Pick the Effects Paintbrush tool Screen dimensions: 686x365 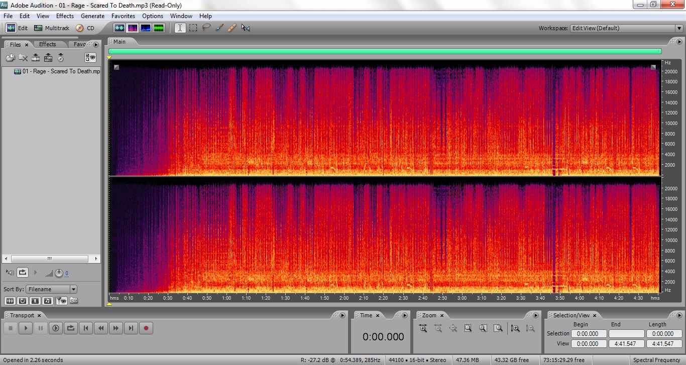219,28
